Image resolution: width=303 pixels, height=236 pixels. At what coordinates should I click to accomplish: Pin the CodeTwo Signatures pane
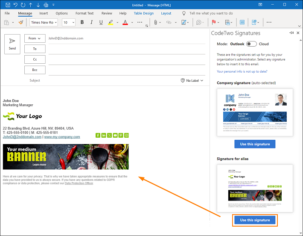pos(291,33)
